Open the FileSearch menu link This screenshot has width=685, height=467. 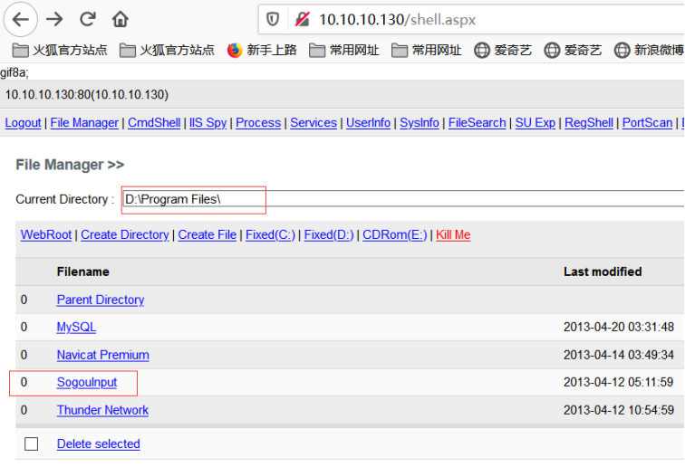point(477,123)
